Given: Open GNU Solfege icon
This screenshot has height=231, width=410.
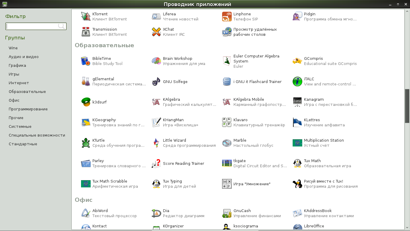Looking at the screenshot, I should point(156,82).
